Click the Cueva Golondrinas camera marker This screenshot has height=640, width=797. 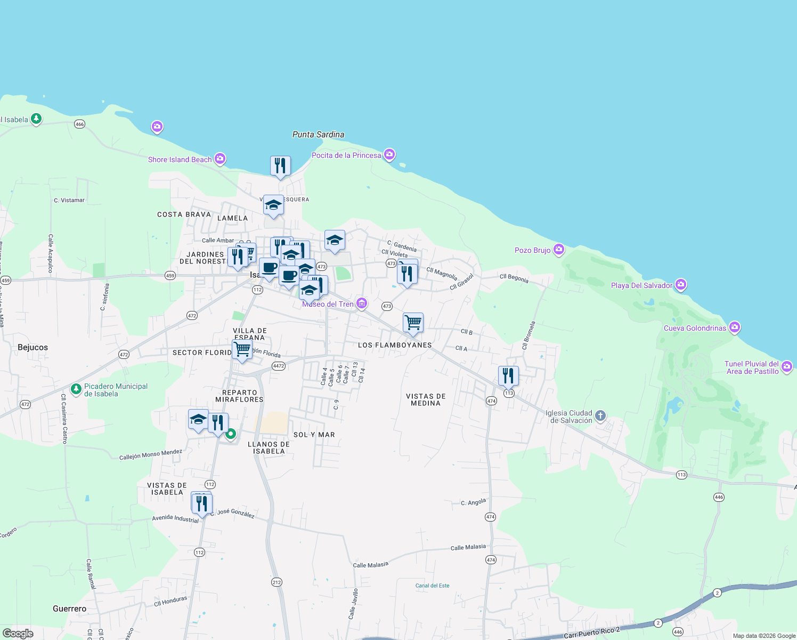[734, 327]
